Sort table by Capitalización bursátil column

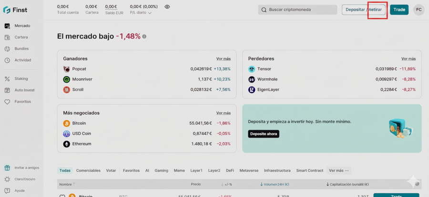coord(347,185)
